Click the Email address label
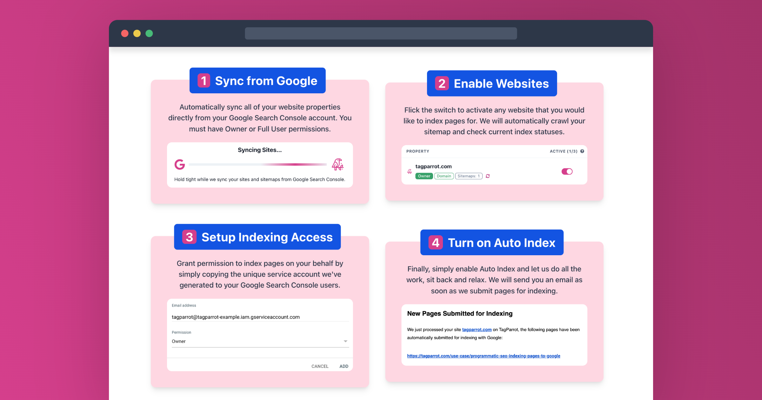The height and width of the screenshot is (400, 762). point(184,305)
